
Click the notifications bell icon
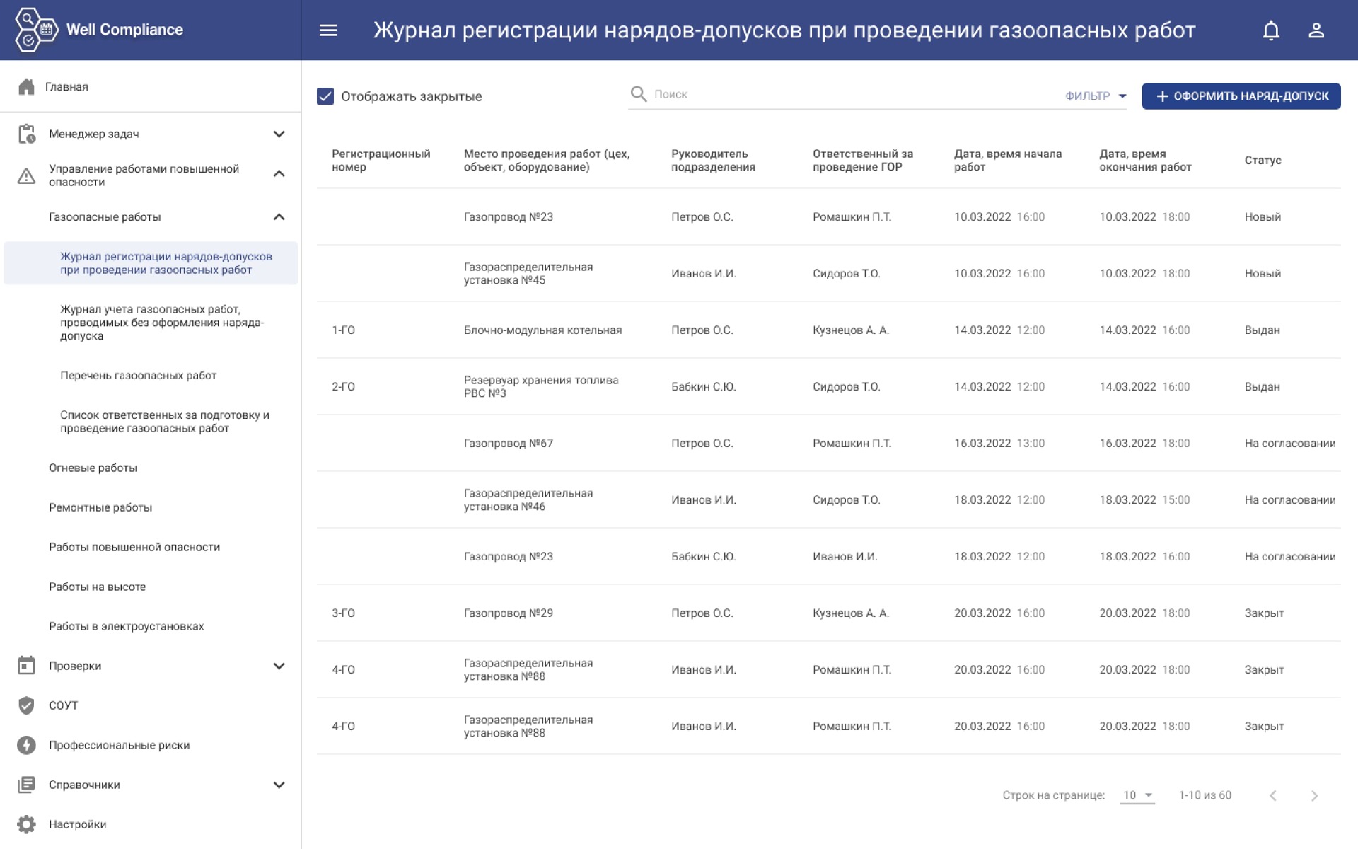[x=1270, y=30]
